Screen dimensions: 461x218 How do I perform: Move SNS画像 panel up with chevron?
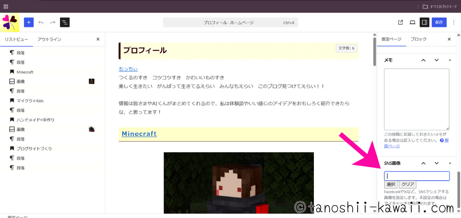coord(423,163)
